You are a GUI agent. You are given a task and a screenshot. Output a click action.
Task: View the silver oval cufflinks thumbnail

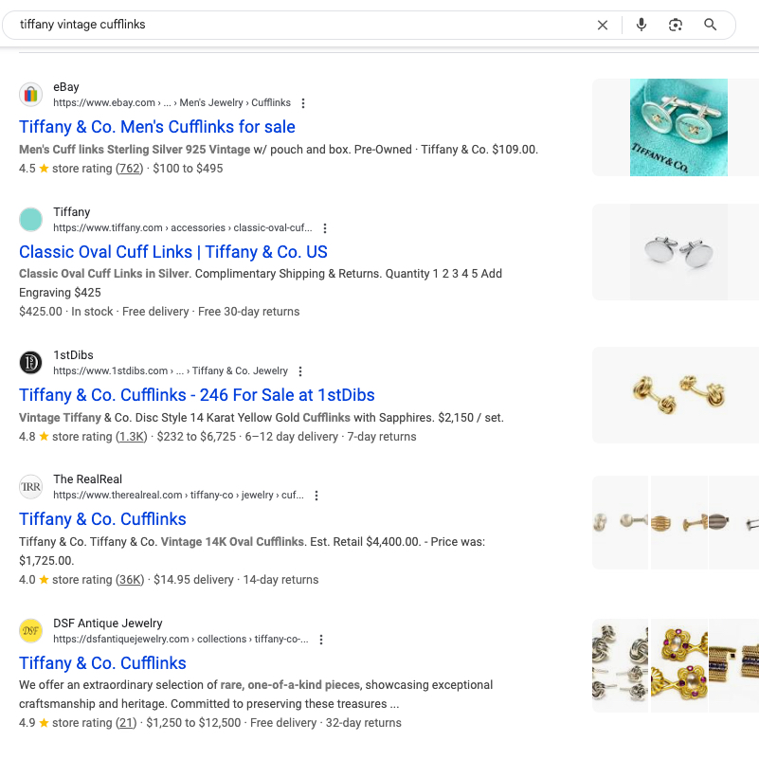(678, 252)
